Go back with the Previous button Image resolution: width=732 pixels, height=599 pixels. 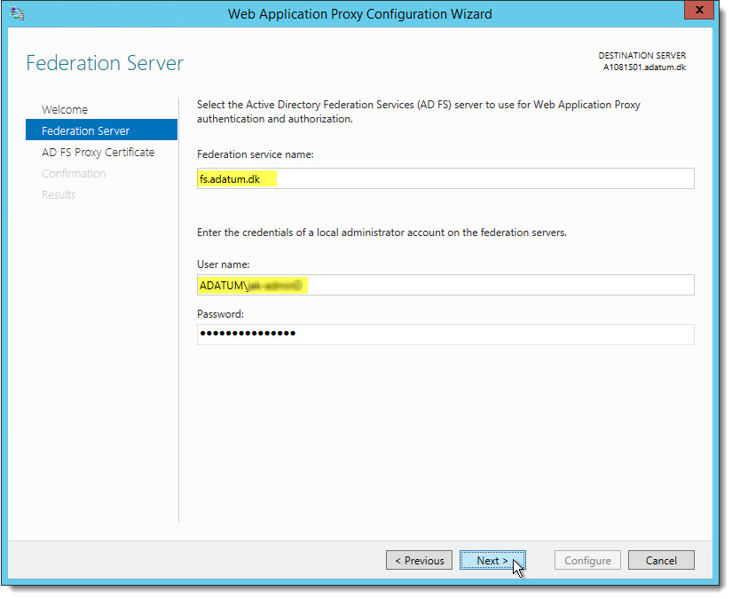(x=419, y=560)
